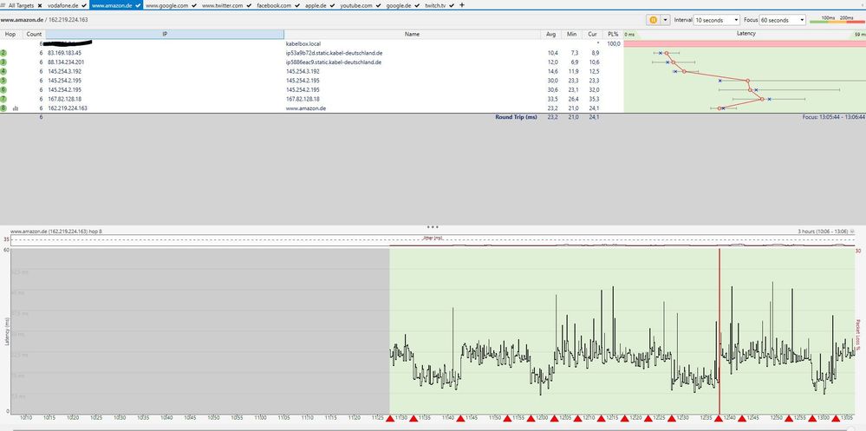Close the All Targets tab
Viewport: 866px width, 431px height.
pyautogui.click(x=40, y=5)
